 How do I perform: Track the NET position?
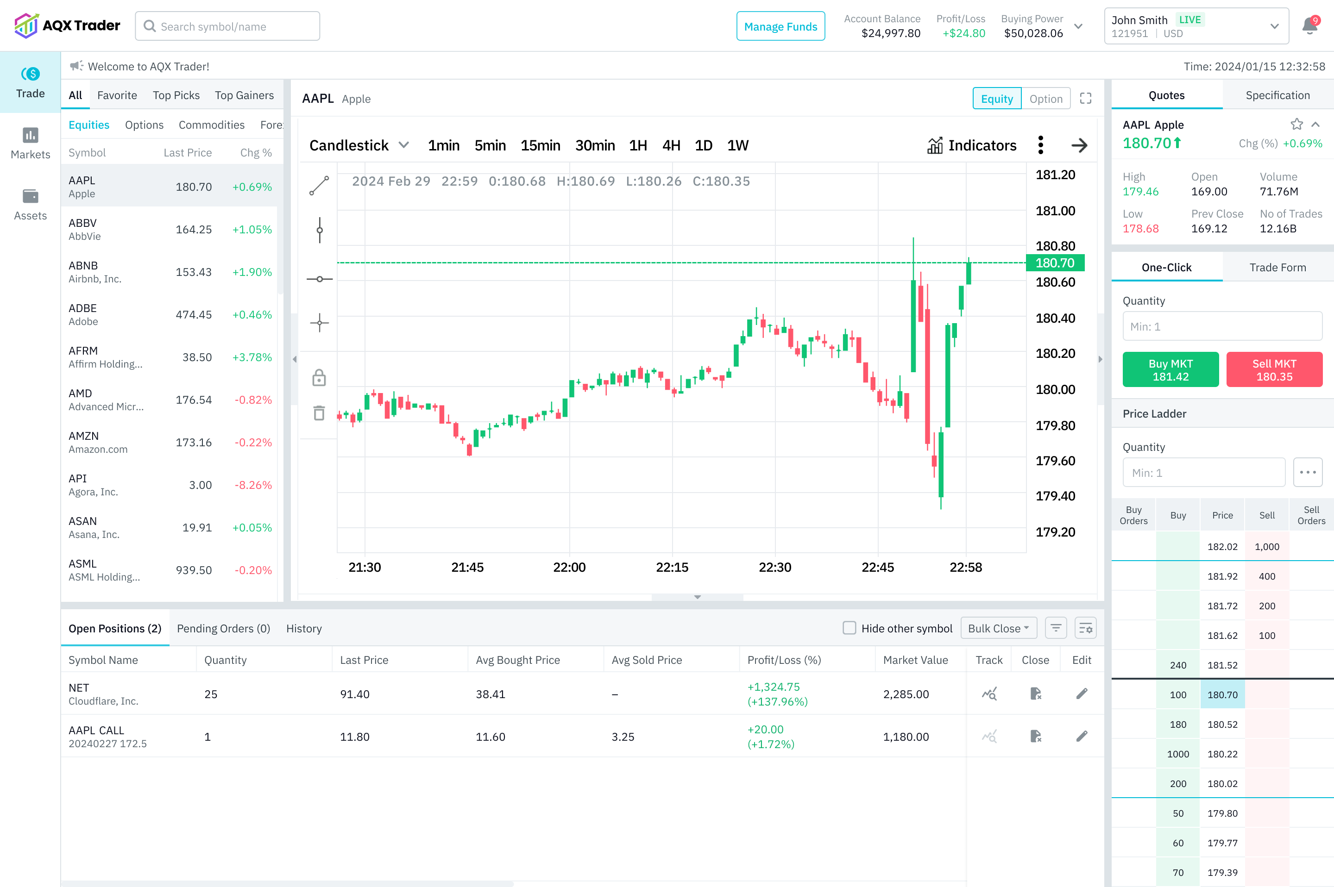point(989,693)
